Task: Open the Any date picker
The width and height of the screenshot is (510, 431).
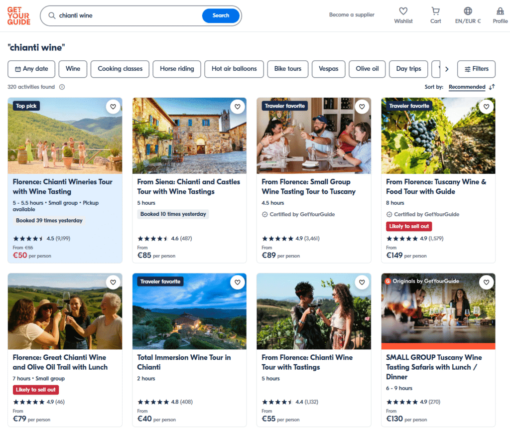Action: (31, 69)
